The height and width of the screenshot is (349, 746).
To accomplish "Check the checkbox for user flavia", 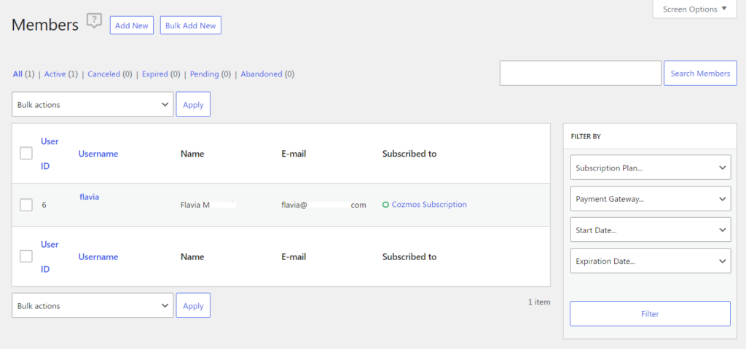I will click(26, 205).
